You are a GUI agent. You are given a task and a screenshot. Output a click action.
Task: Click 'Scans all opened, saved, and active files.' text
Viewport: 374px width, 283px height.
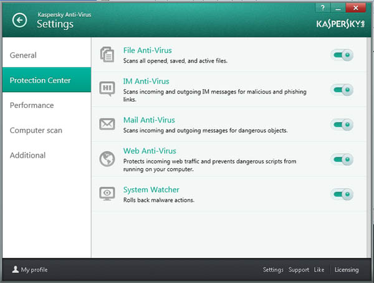click(175, 61)
